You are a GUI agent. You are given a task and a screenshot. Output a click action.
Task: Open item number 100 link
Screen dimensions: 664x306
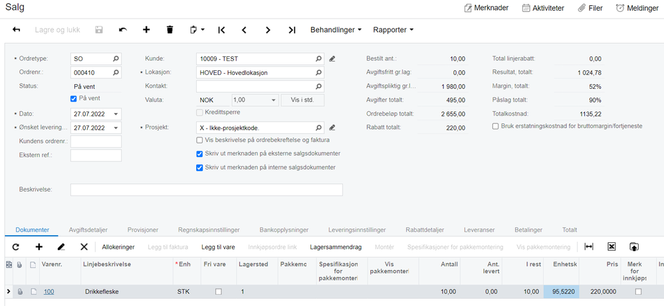pyautogui.click(x=49, y=291)
